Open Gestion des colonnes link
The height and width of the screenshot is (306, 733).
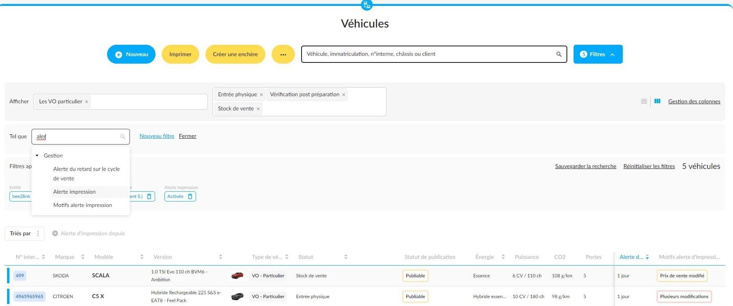pyautogui.click(x=694, y=101)
